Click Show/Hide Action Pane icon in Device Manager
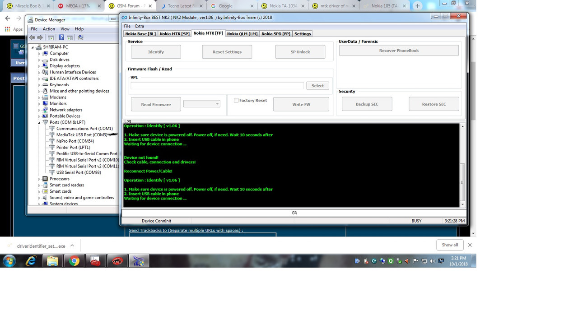The image size is (578, 329). pos(70,37)
